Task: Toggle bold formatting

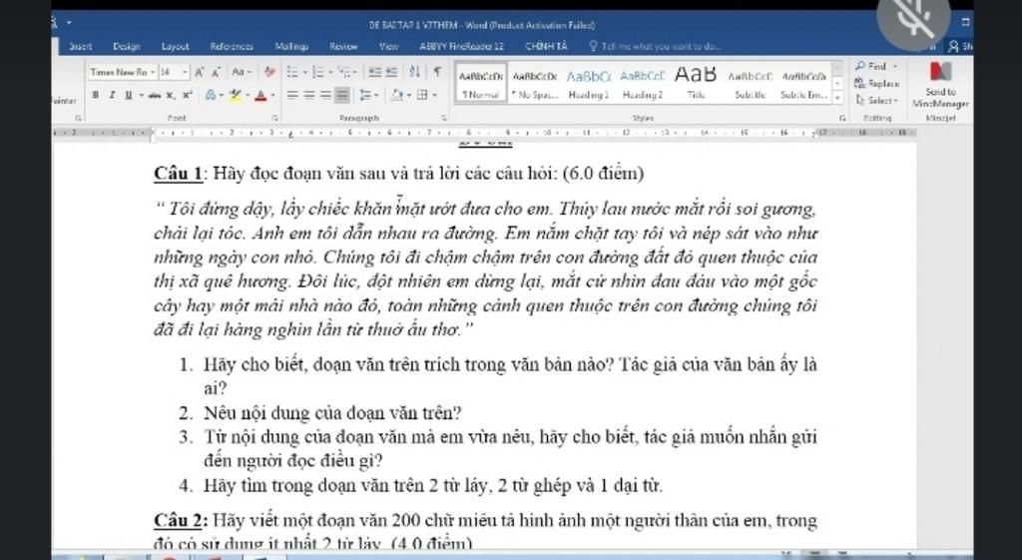Action: (97, 95)
